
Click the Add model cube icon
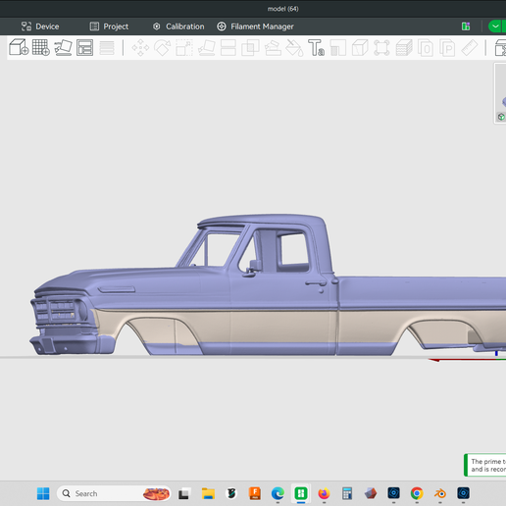[x=19, y=47]
